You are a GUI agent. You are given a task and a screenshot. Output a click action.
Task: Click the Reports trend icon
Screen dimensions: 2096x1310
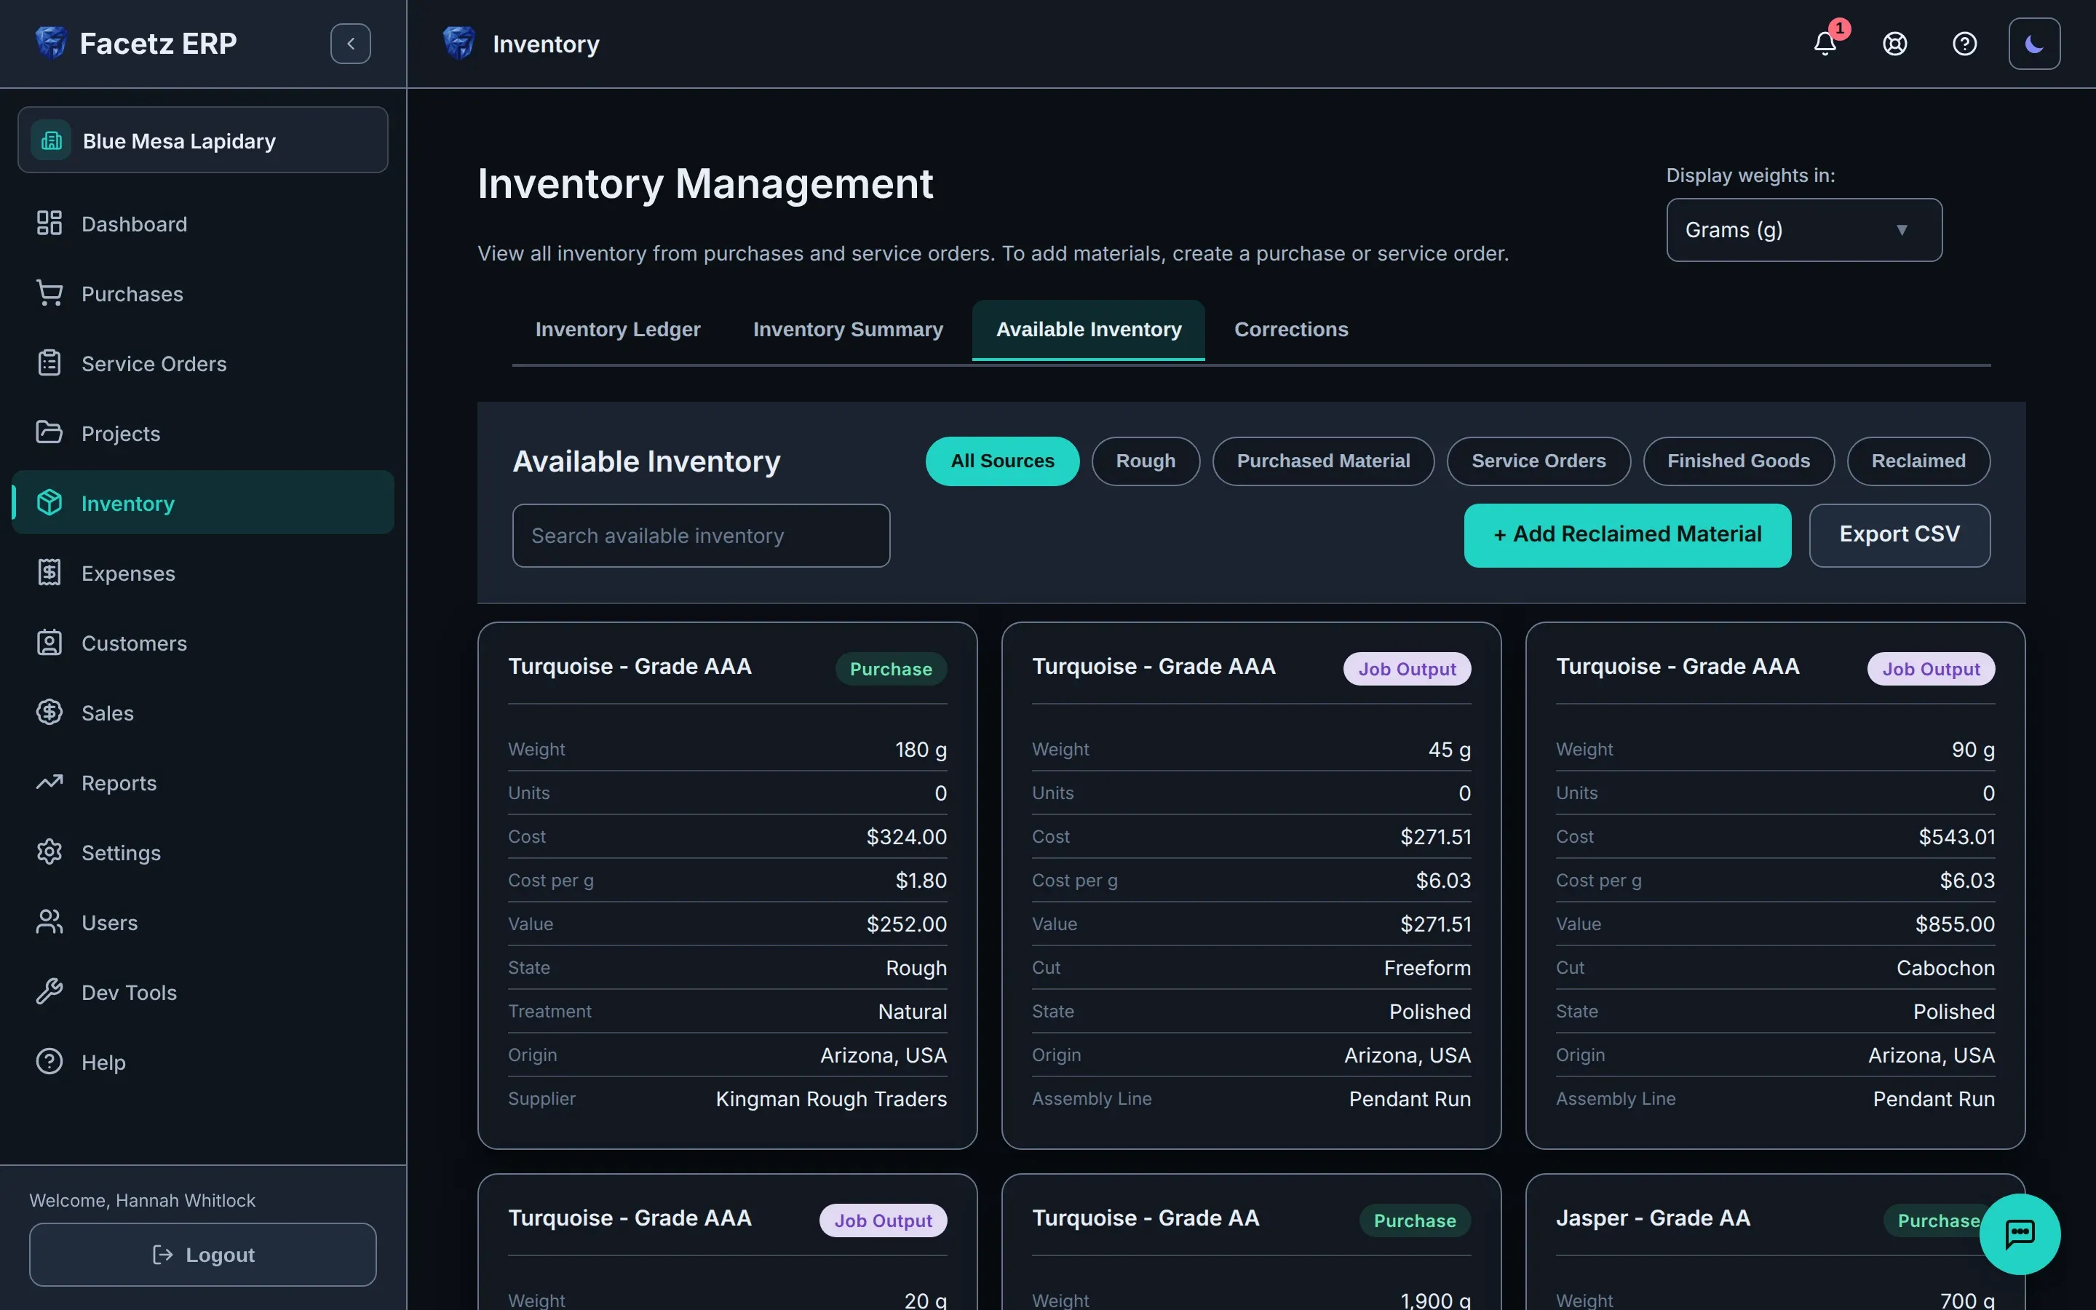point(49,782)
